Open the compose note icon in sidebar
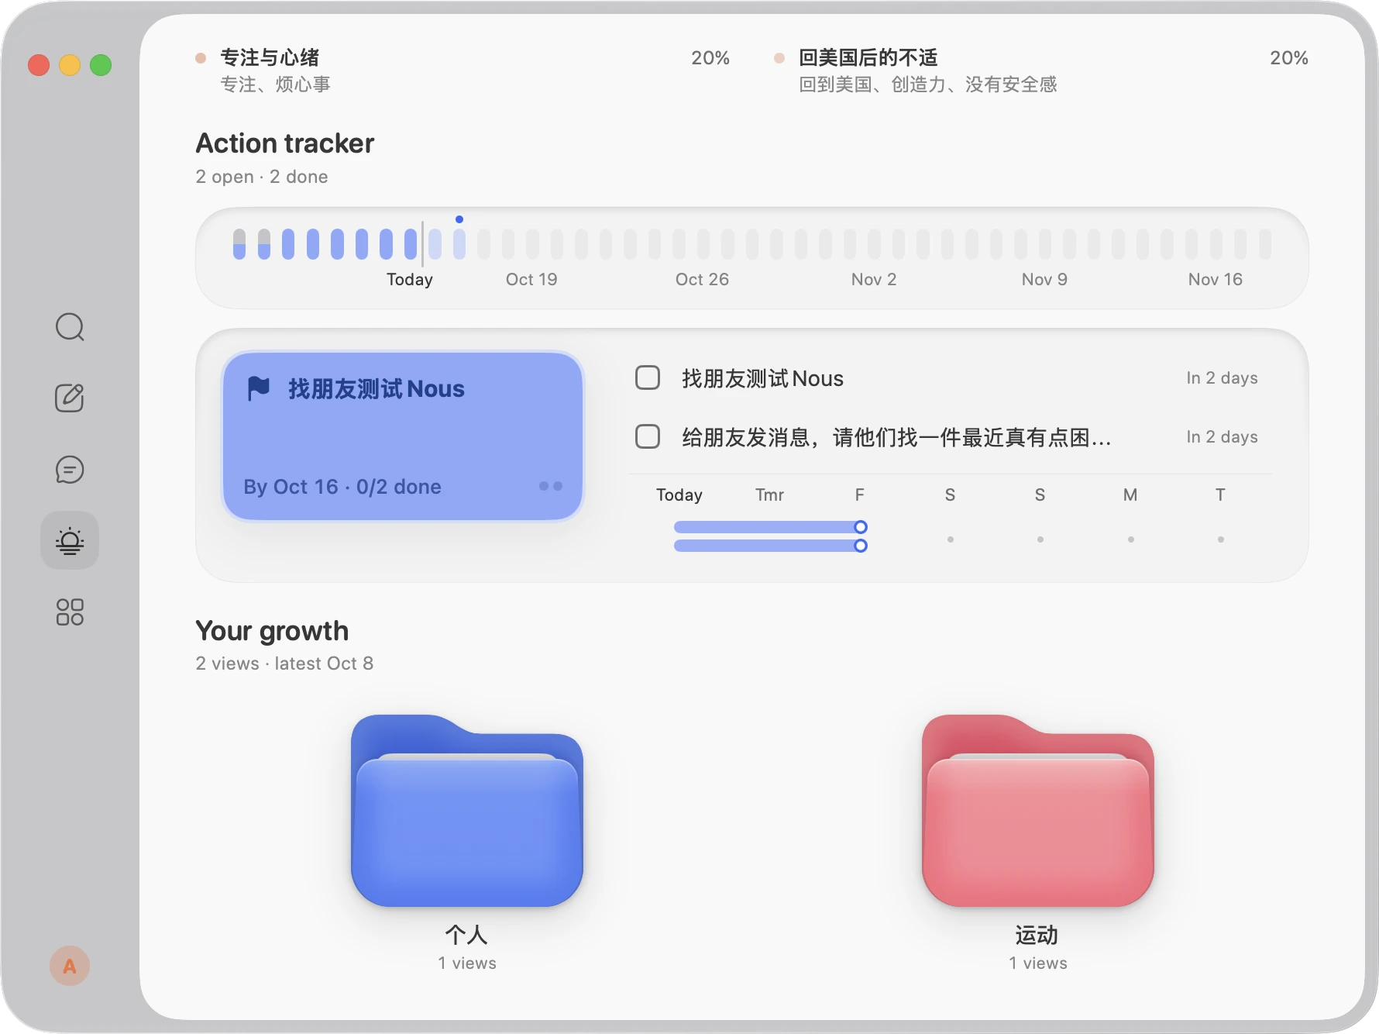Viewport: 1379px width, 1034px height. pos(70,398)
